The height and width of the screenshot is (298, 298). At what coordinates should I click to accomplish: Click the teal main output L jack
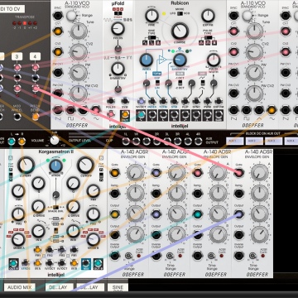(x=12, y=142)
